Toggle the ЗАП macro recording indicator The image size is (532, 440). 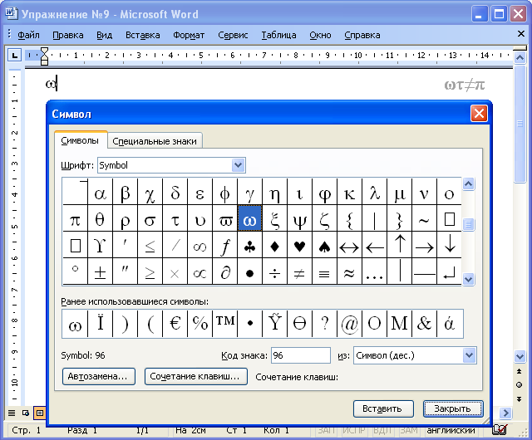click(x=326, y=430)
